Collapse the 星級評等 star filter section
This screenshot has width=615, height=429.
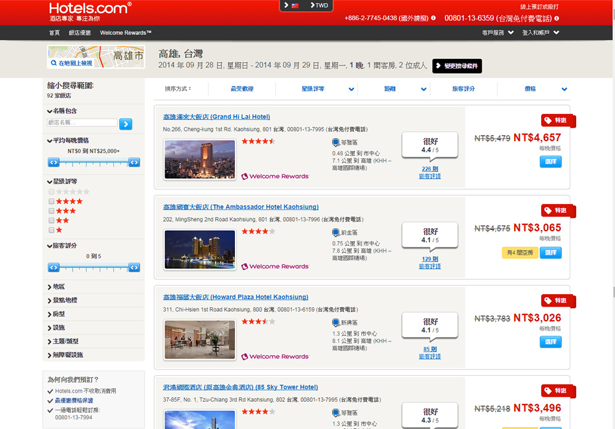click(x=62, y=181)
